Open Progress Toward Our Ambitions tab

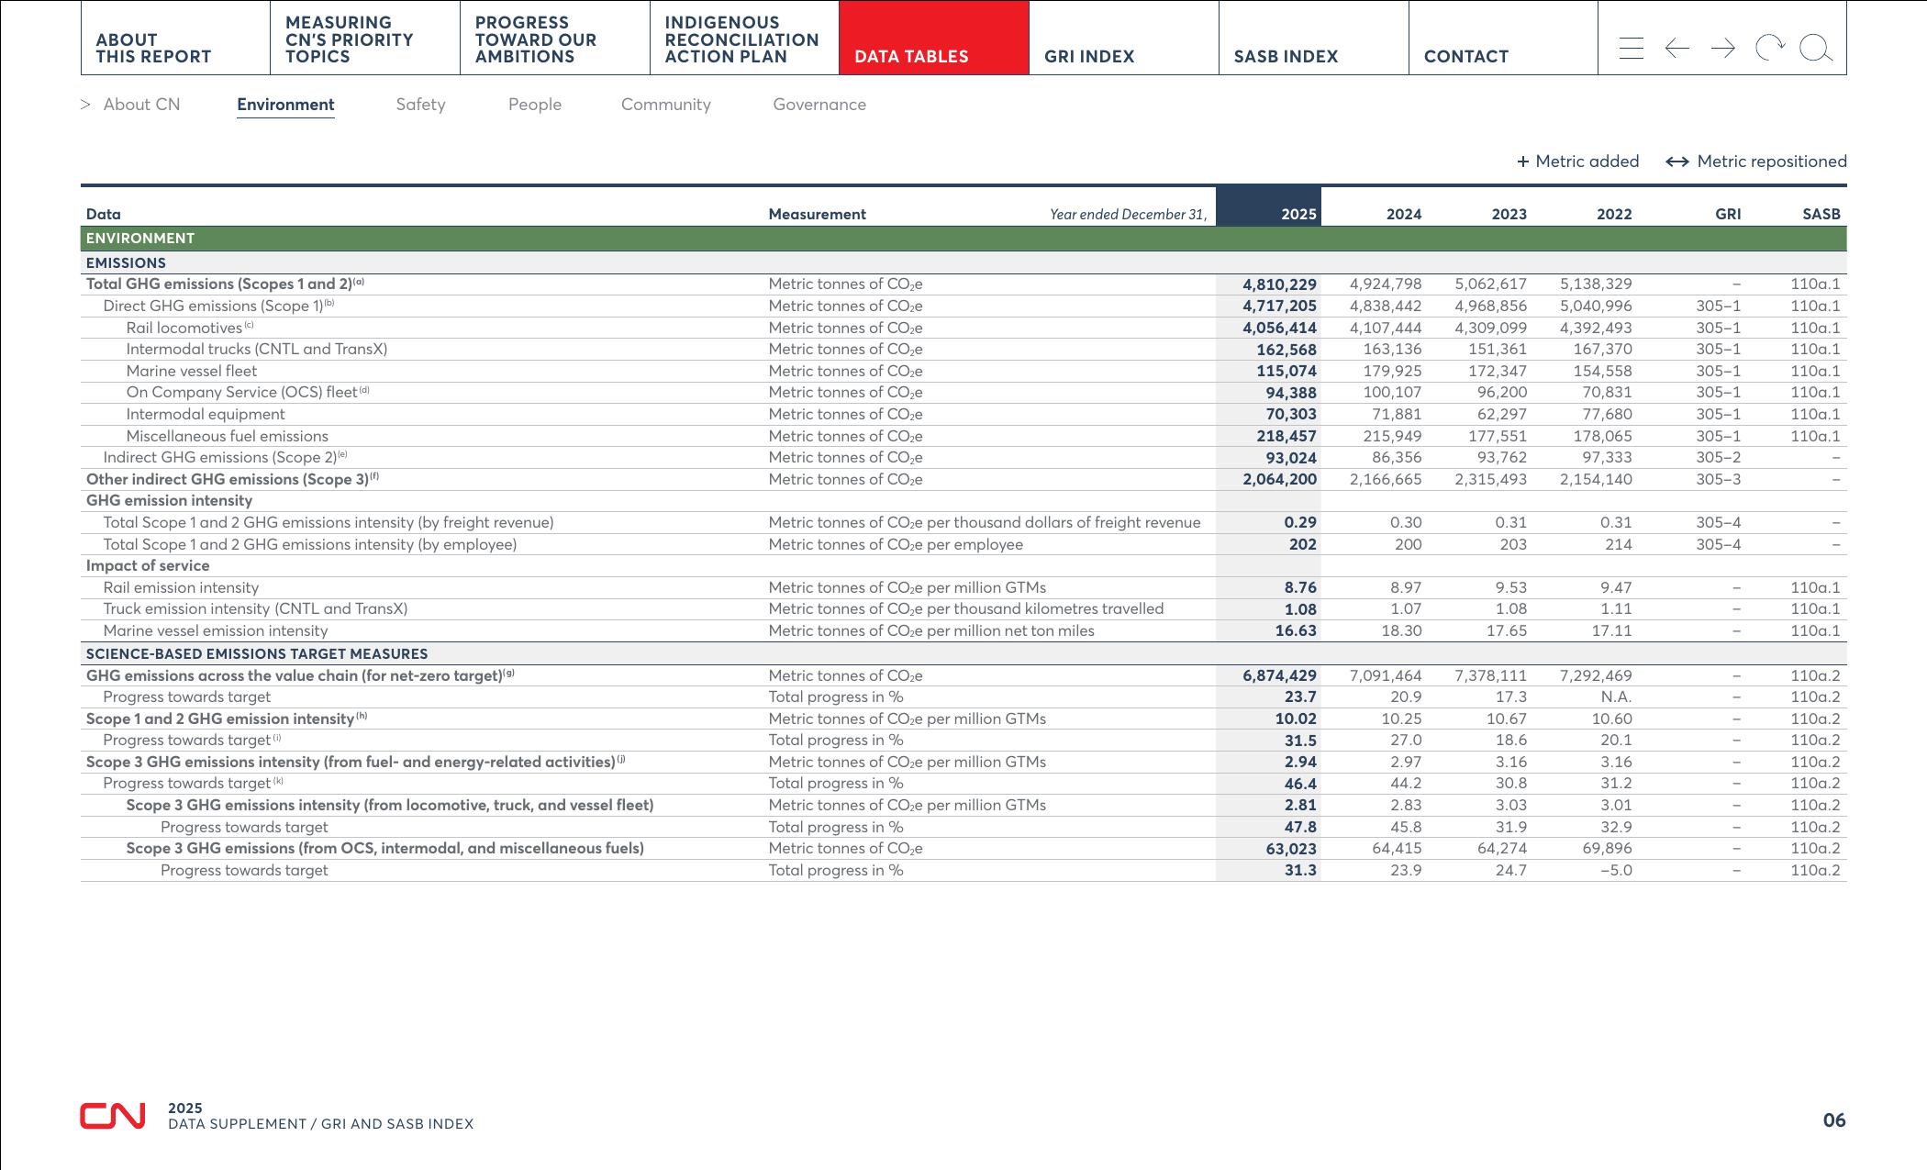(x=555, y=38)
